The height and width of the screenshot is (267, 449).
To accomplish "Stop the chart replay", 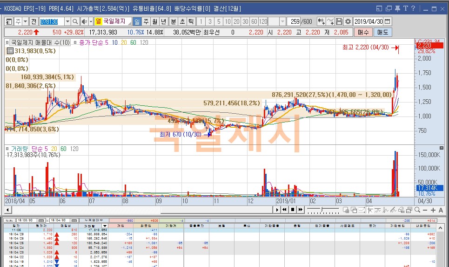I will (x=292, y=210).
